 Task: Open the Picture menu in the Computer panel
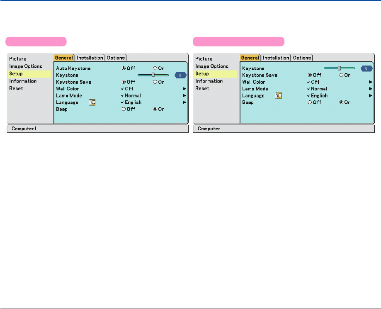pos(204,59)
